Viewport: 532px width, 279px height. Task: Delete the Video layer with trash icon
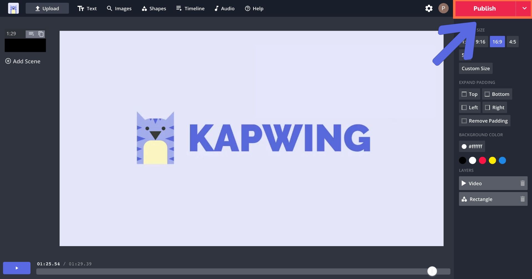click(x=522, y=183)
